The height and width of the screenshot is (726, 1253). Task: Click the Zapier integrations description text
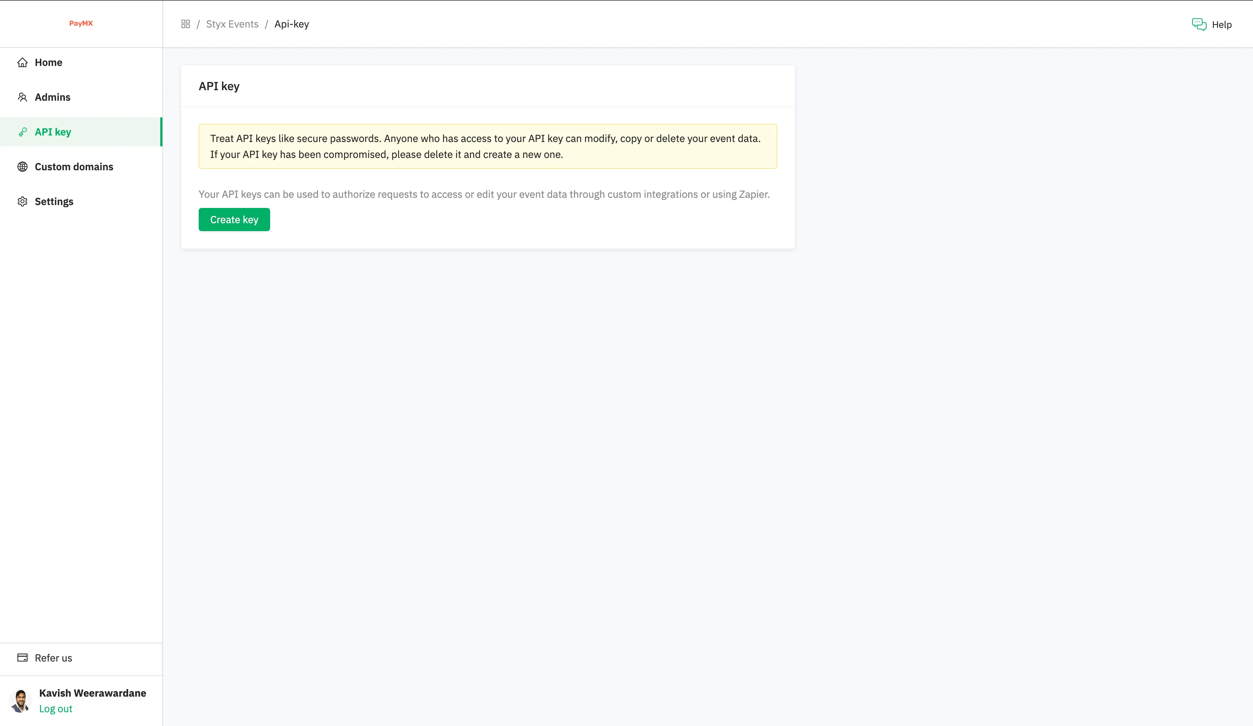pos(484,194)
